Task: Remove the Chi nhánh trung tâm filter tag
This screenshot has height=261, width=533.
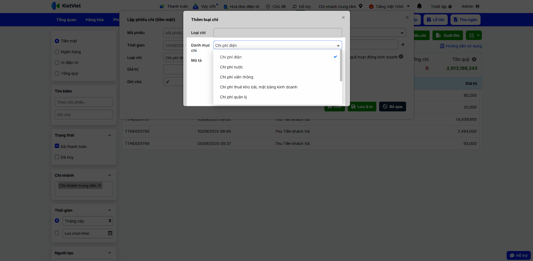Action: pos(99,186)
